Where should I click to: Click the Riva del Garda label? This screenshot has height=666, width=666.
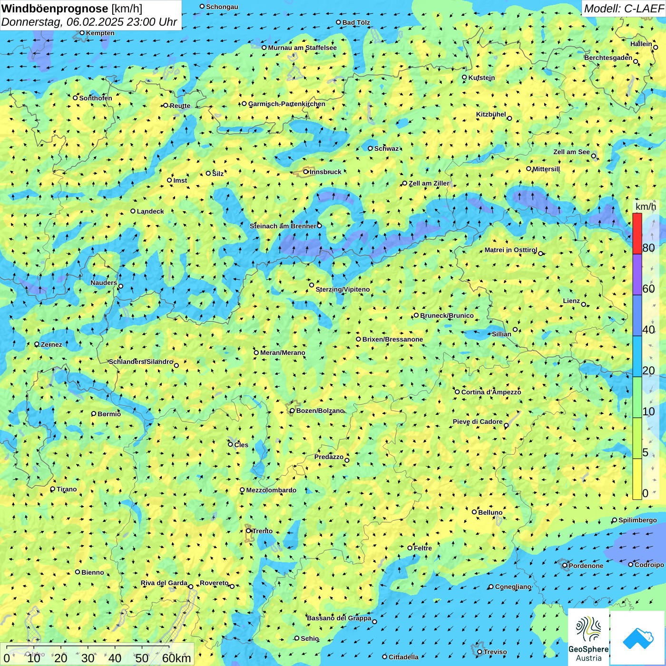(164, 583)
